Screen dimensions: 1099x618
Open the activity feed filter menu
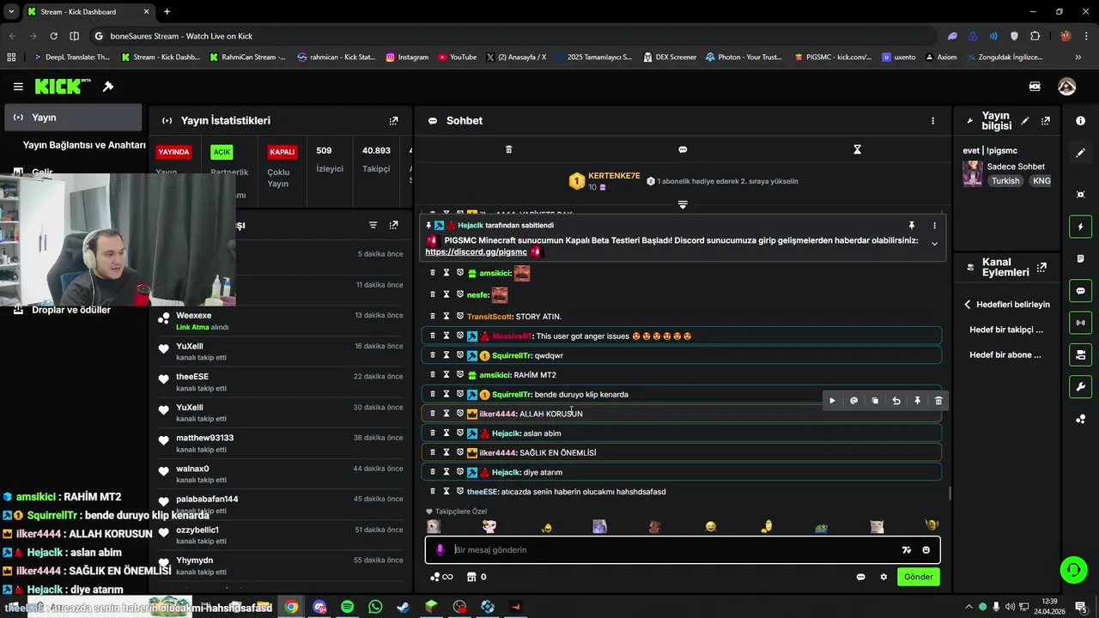(x=373, y=225)
